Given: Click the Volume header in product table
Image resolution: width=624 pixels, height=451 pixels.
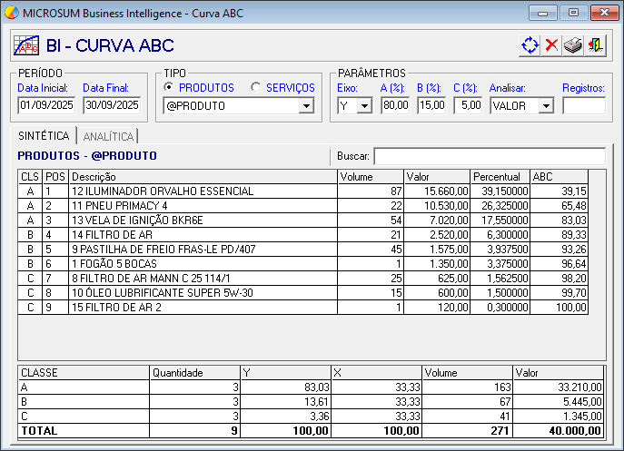Looking at the screenshot, I should (x=371, y=177).
